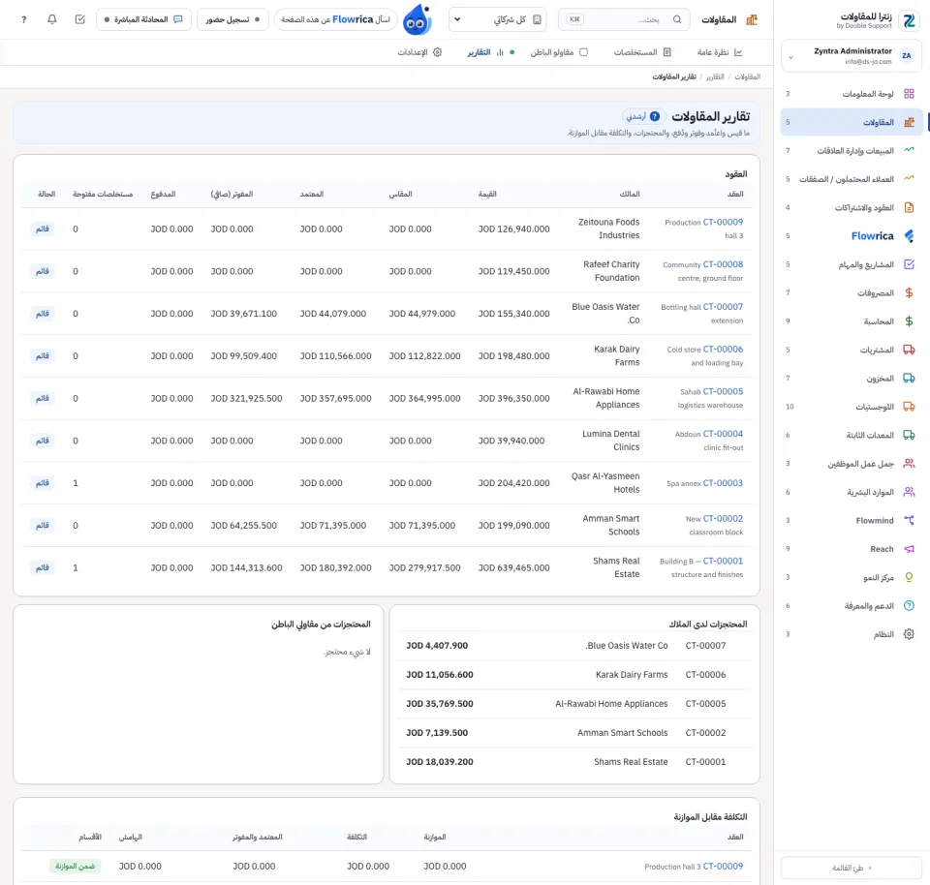The width and height of the screenshot is (930, 885).
Task: Switch to the نظرة عامة tab
Action: tap(720, 52)
